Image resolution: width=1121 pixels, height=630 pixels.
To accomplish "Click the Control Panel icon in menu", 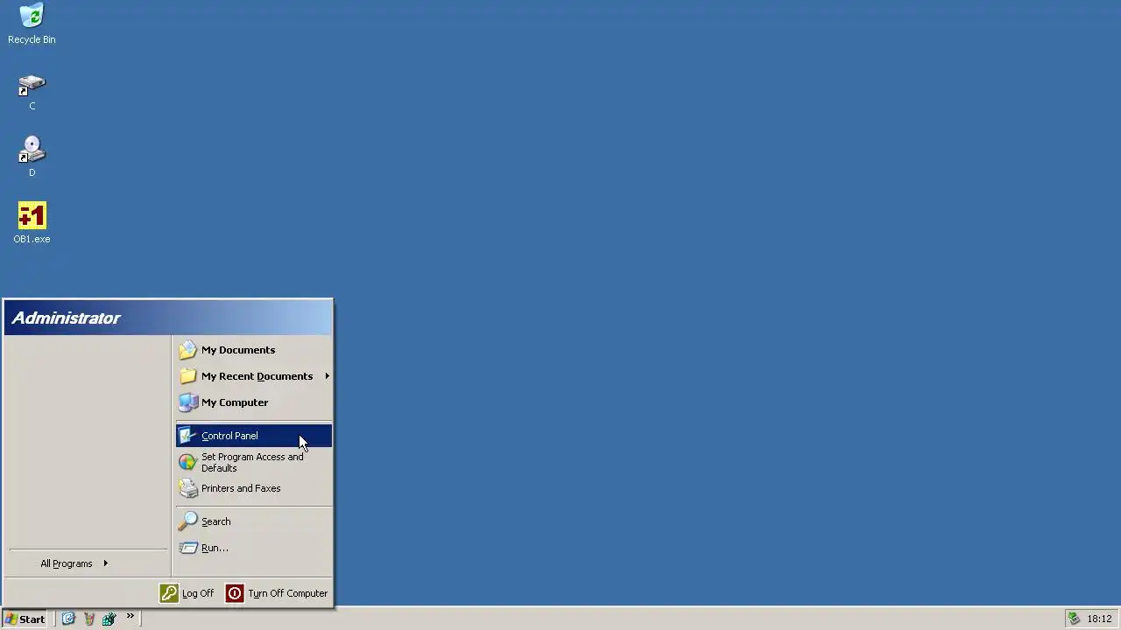I will click(x=187, y=436).
